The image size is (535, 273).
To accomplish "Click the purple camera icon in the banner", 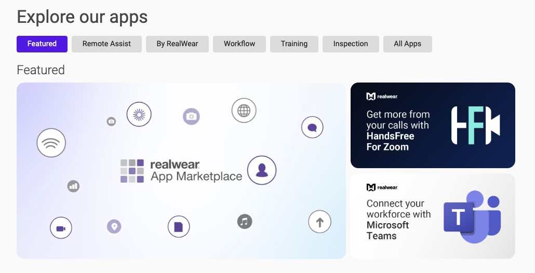I will click(192, 117).
